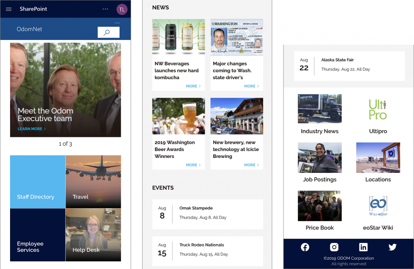This screenshot has height=269, width=414.
Task: Open the eoStar Wiki logo icon
Action: tap(378, 206)
